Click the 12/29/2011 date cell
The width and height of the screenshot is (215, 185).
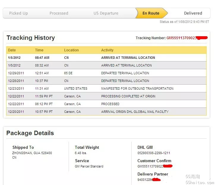[x=16, y=73]
